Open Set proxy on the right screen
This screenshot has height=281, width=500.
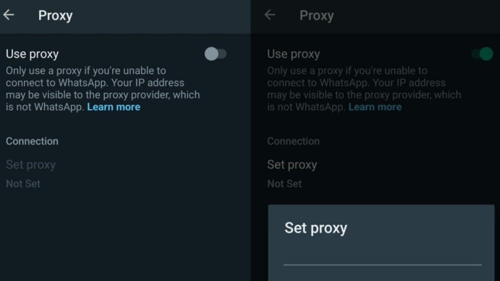pyautogui.click(x=292, y=164)
